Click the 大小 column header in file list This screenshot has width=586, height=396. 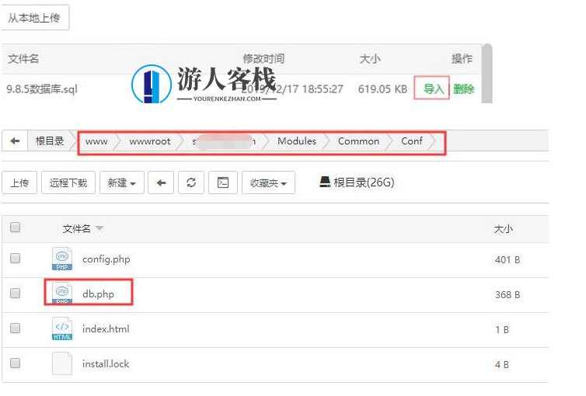503,229
